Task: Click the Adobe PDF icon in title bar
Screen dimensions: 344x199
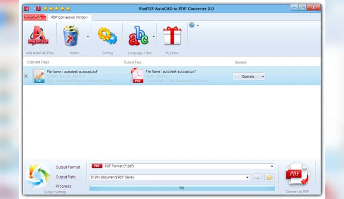Action: pyautogui.click(x=38, y=9)
